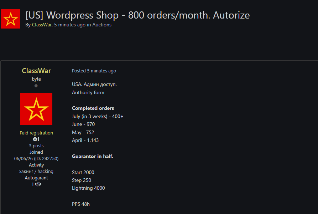
Task: Click the 'PPS 48h' line
Action: [x=81, y=204]
